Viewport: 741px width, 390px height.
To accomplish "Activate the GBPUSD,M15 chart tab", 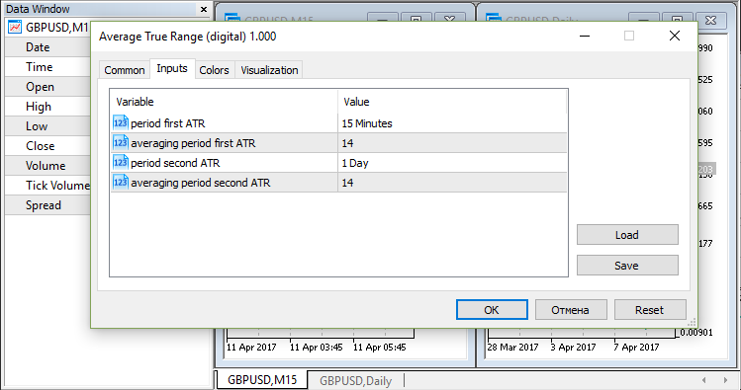I will coord(262,380).
